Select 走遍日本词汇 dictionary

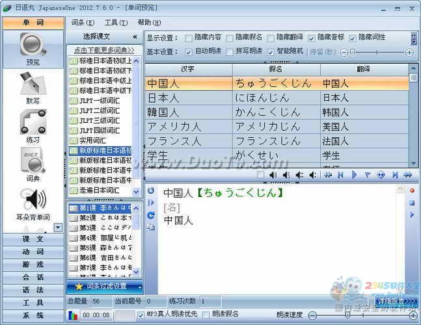(100, 190)
